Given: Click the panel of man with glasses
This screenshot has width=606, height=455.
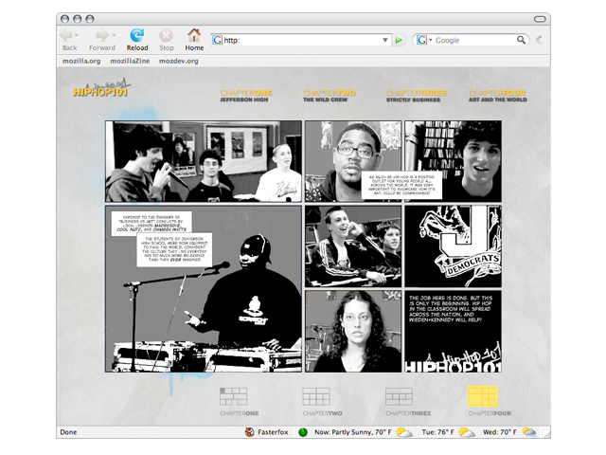Looking at the screenshot, I should coord(353,161).
